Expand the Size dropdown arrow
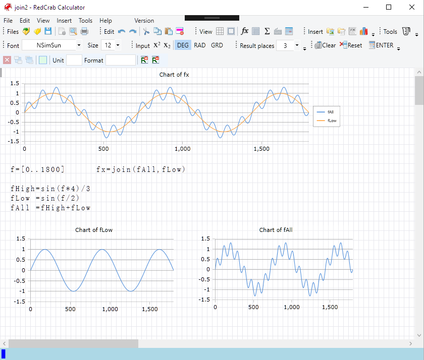 [118, 45]
